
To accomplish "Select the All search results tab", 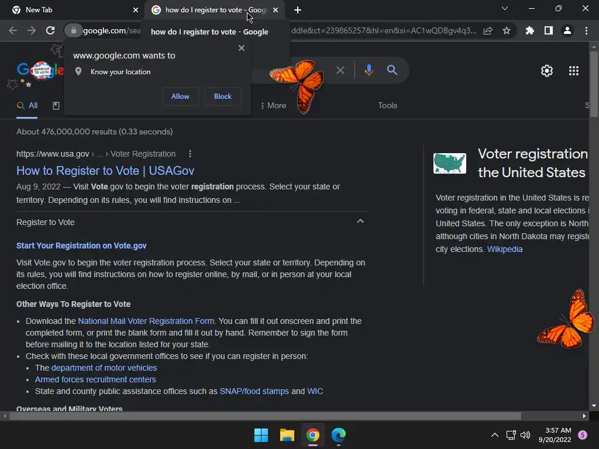I will [x=27, y=106].
